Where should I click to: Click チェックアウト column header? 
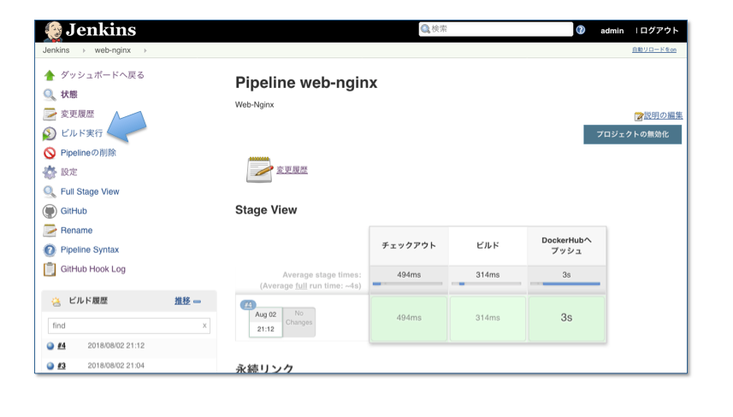coord(409,245)
